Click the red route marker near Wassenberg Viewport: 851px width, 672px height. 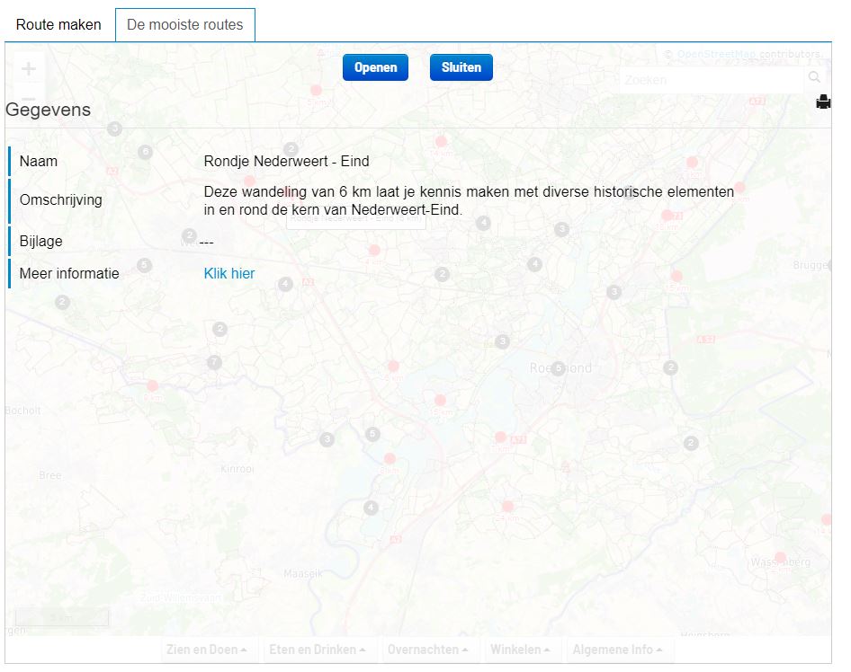pos(780,558)
